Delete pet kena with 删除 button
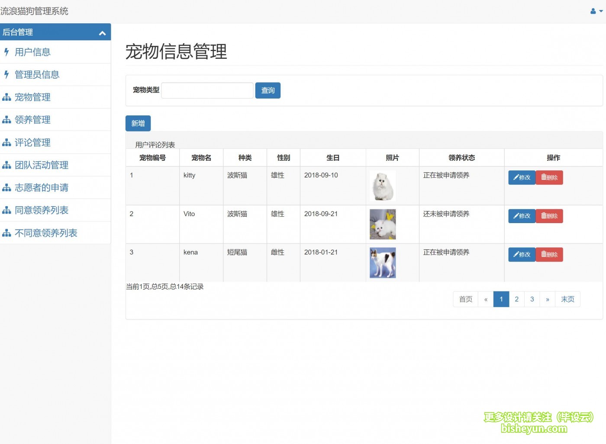 (x=549, y=255)
